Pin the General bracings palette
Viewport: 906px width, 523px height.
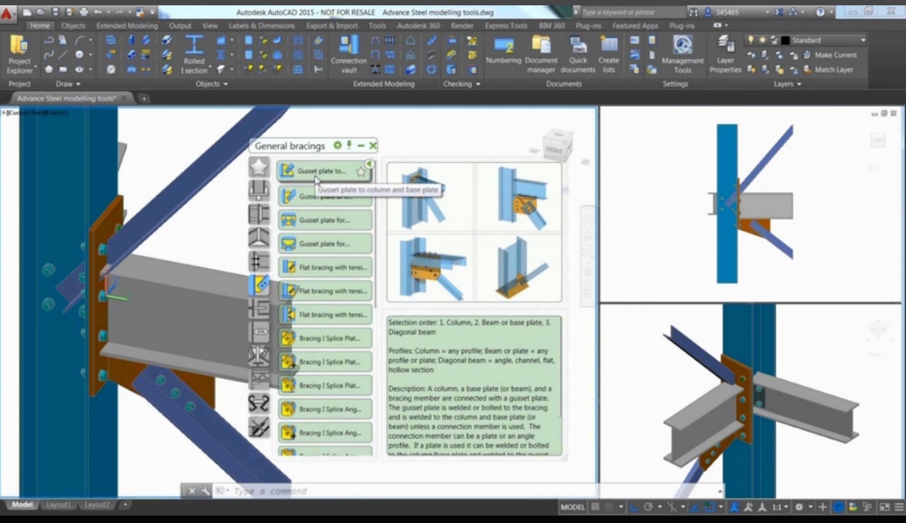349,145
